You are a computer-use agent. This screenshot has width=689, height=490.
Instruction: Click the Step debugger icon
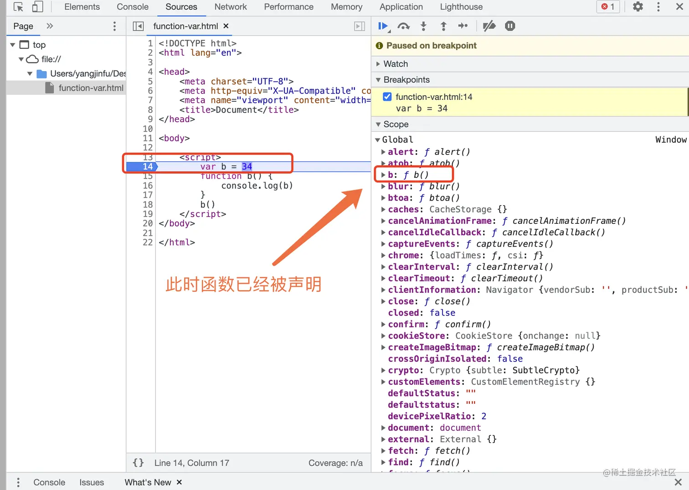[x=463, y=26]
